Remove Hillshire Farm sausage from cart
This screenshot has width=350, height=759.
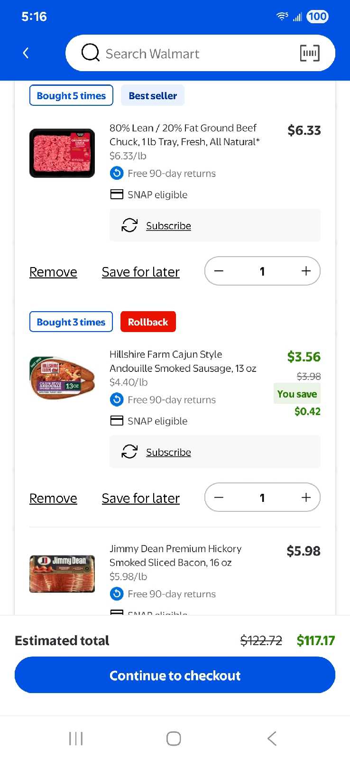pos(53,498)
